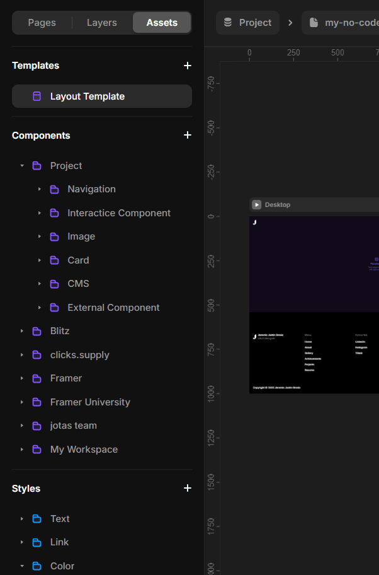The width and height of the screenshot is (379, 575).
Task: Click the Components section heading
Action: point(41,136)
